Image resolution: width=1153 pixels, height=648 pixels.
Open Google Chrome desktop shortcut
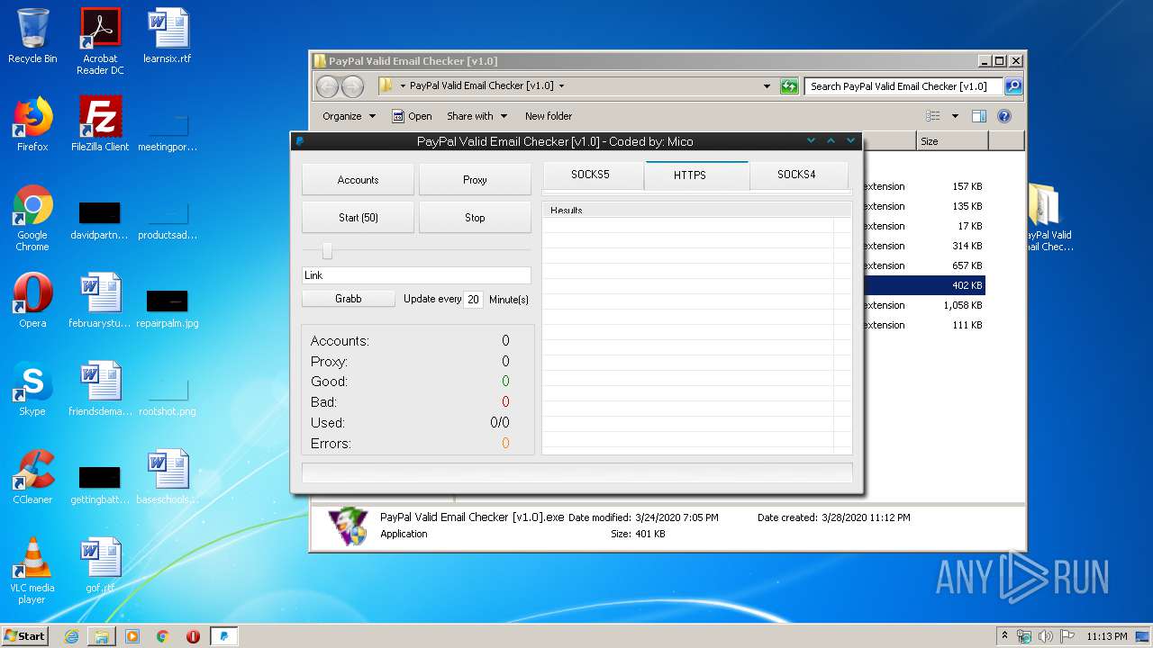coord(32,218)
